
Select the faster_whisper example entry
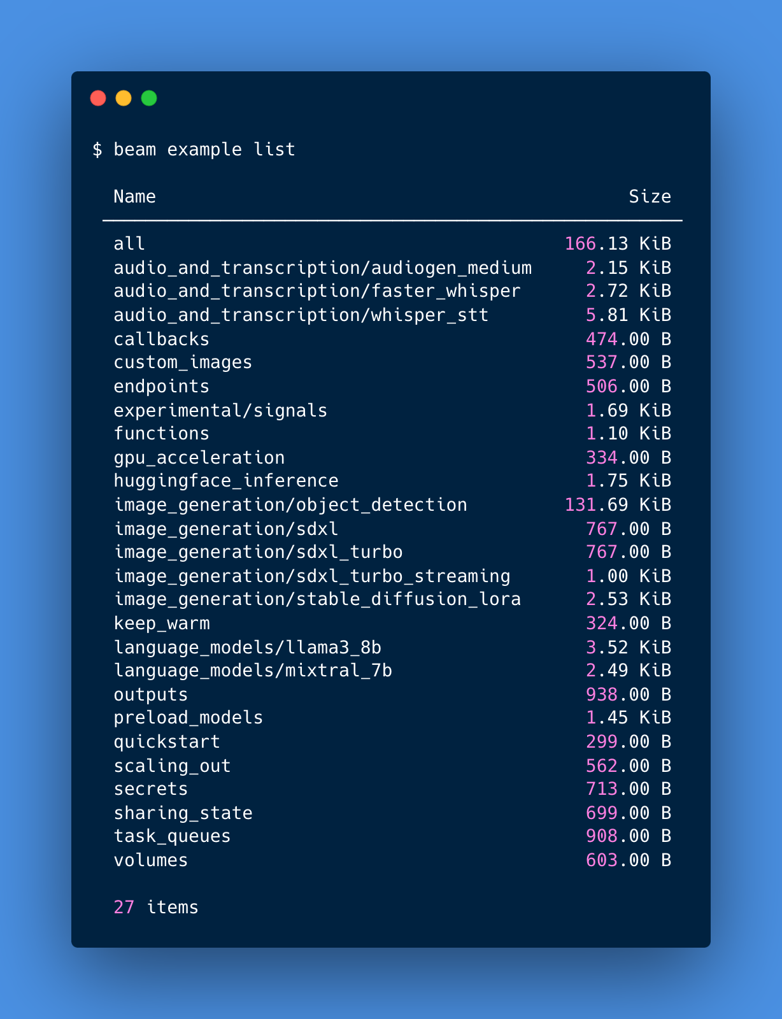coord(317,291)
